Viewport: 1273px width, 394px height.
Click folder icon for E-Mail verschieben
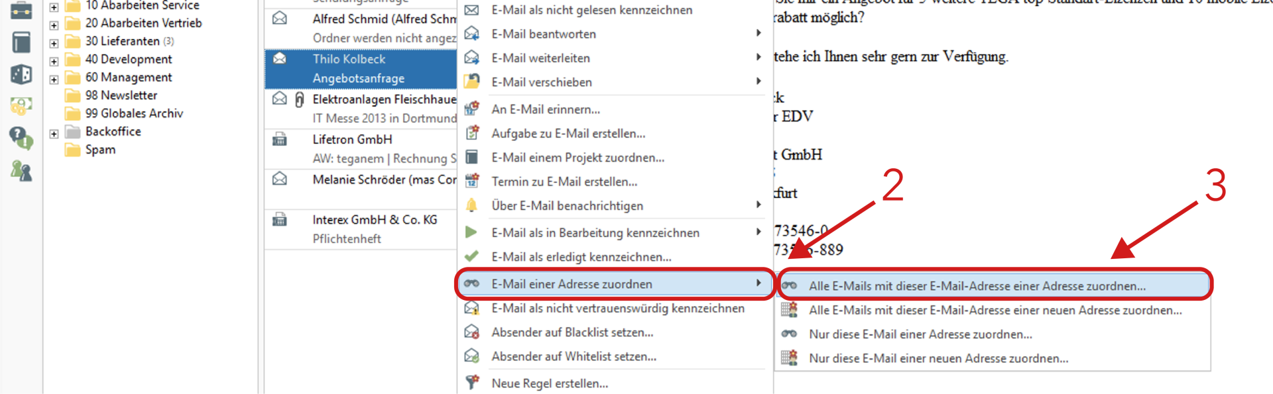click(x=471, y=81)
